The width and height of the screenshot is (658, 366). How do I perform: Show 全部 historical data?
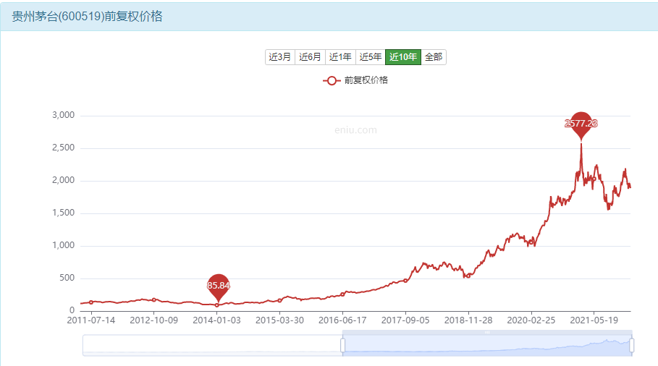click(x=434, y=57)
